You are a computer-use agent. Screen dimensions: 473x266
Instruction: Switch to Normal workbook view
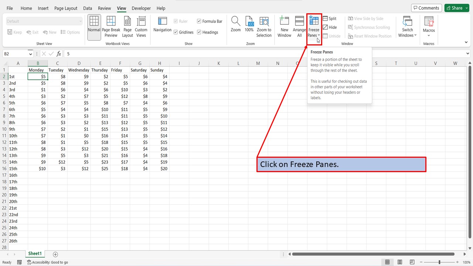(x=94, y=26)
